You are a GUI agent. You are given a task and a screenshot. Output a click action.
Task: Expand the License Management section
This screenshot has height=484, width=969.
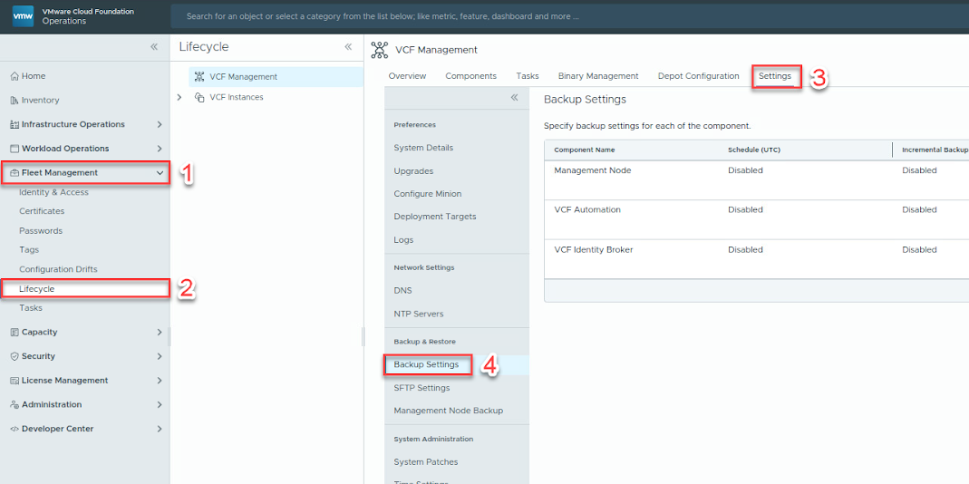[x=160, y=381]
